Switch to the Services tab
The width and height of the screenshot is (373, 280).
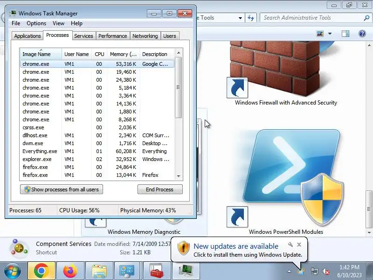click(x=83, y=36)
